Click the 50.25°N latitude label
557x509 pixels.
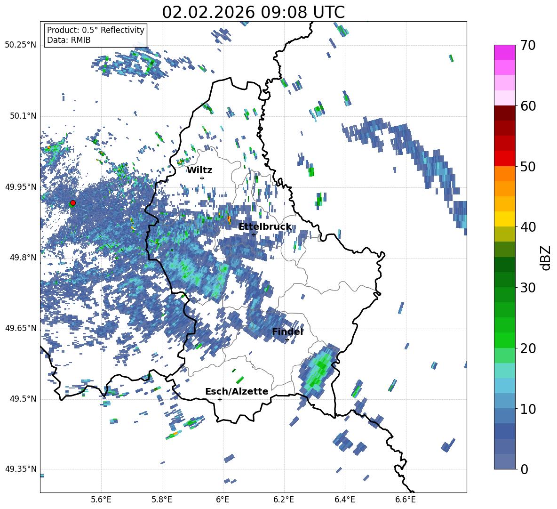point(21,45)
